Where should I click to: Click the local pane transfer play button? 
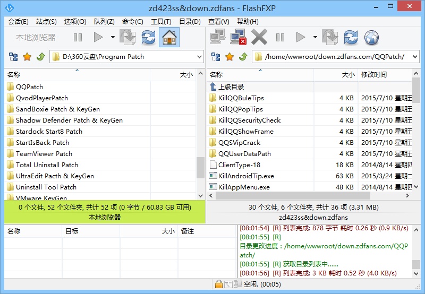coord(98,37)
